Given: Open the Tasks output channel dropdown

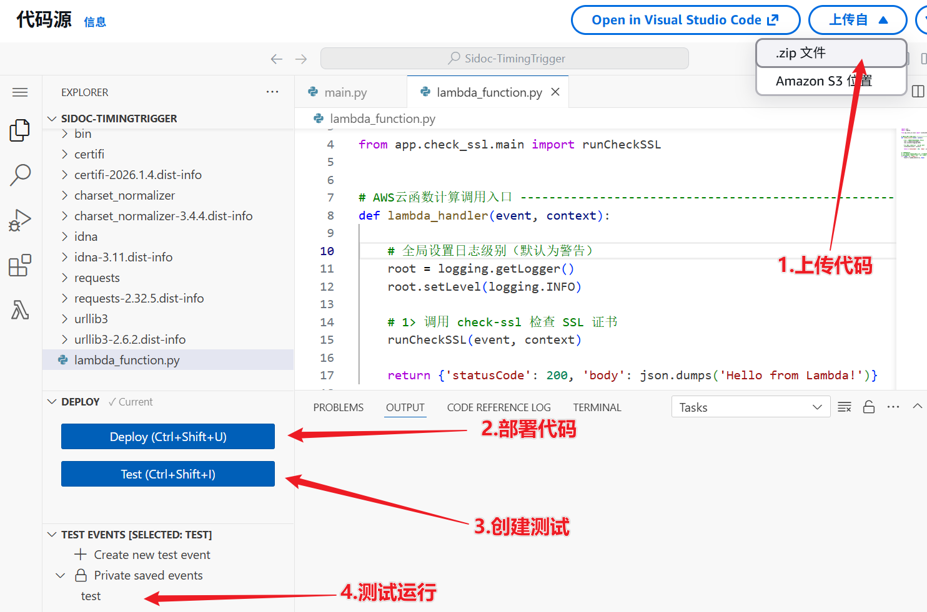Looking at the screenshot, I should [750, 407].
